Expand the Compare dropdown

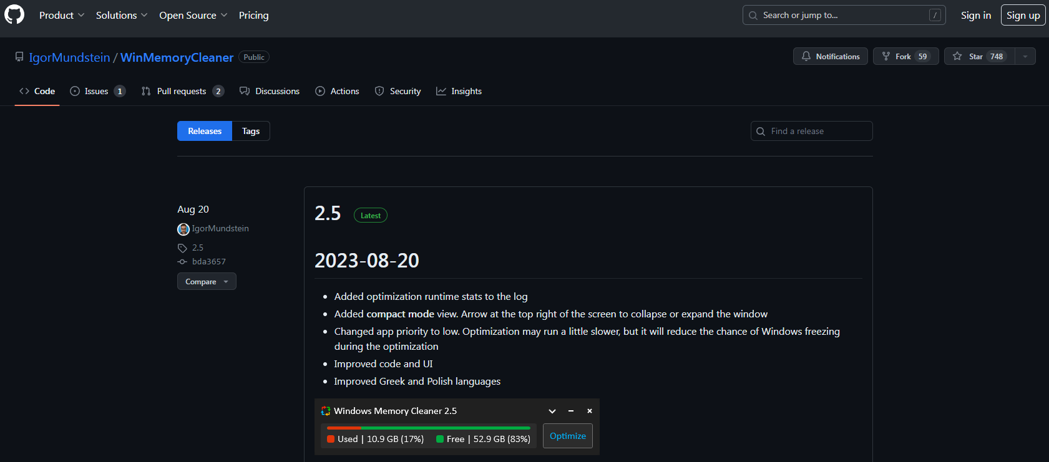click(x=207, y=281)
